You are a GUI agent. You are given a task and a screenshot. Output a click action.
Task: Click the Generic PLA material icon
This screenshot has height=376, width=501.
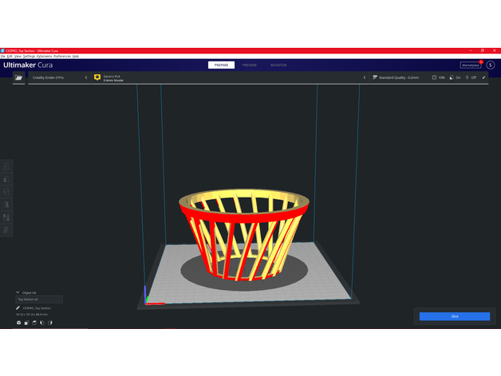click(97, 78)
